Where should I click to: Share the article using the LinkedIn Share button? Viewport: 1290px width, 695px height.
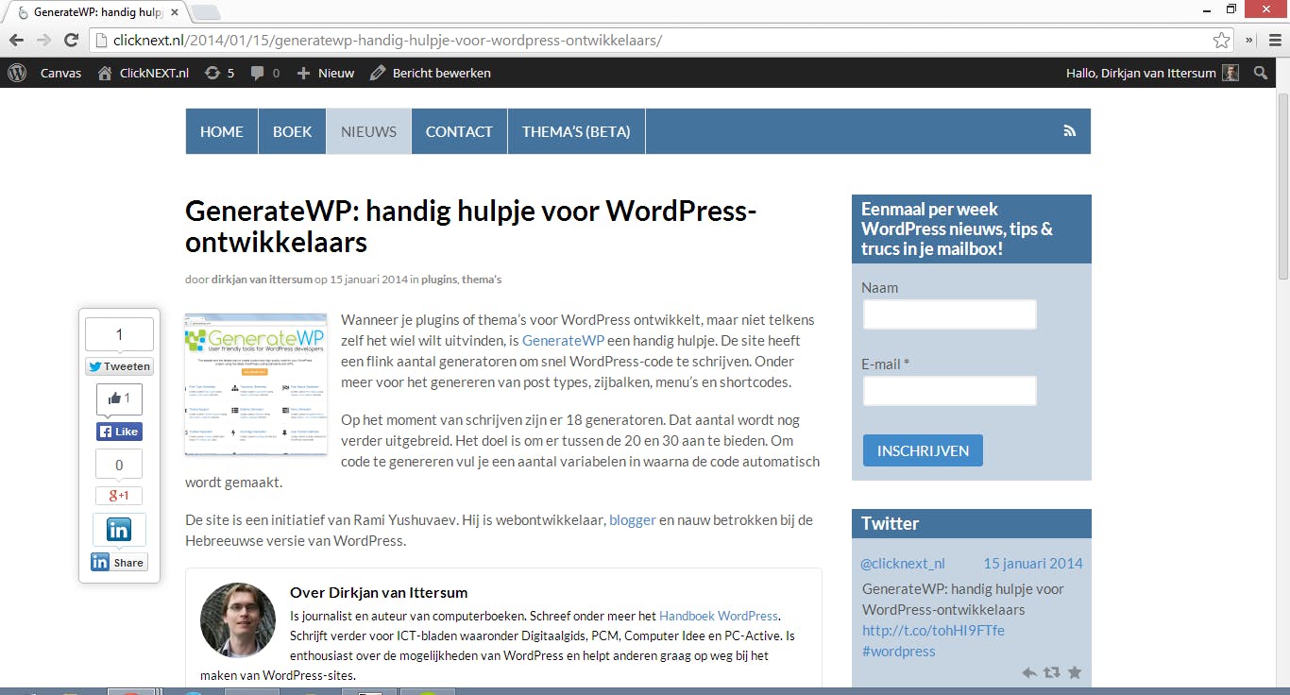pyautogui.click(x=119, y=563)
